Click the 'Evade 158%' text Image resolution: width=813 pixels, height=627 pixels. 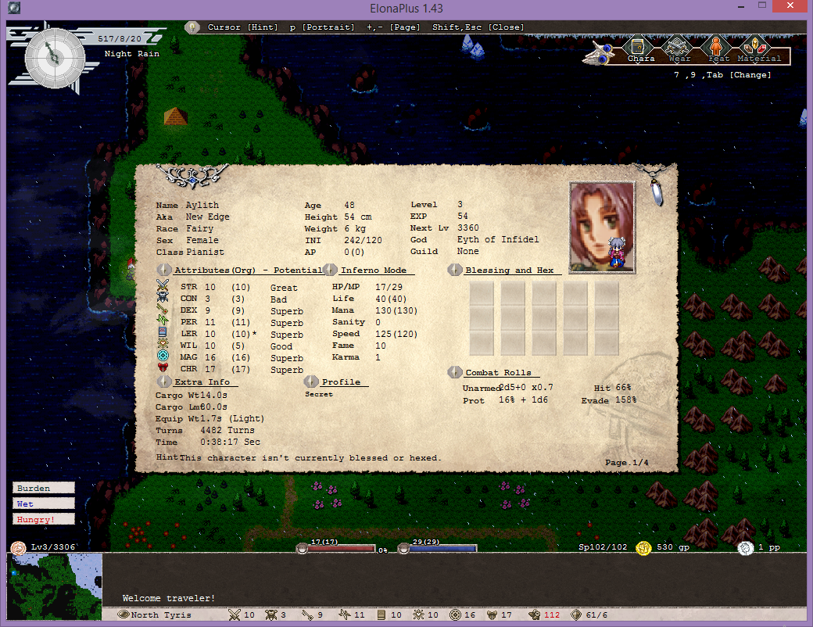pyautogui.click(x=609, y=399)
